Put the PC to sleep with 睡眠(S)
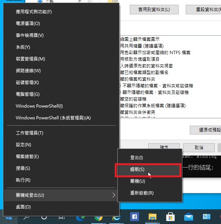 [150, 169]
